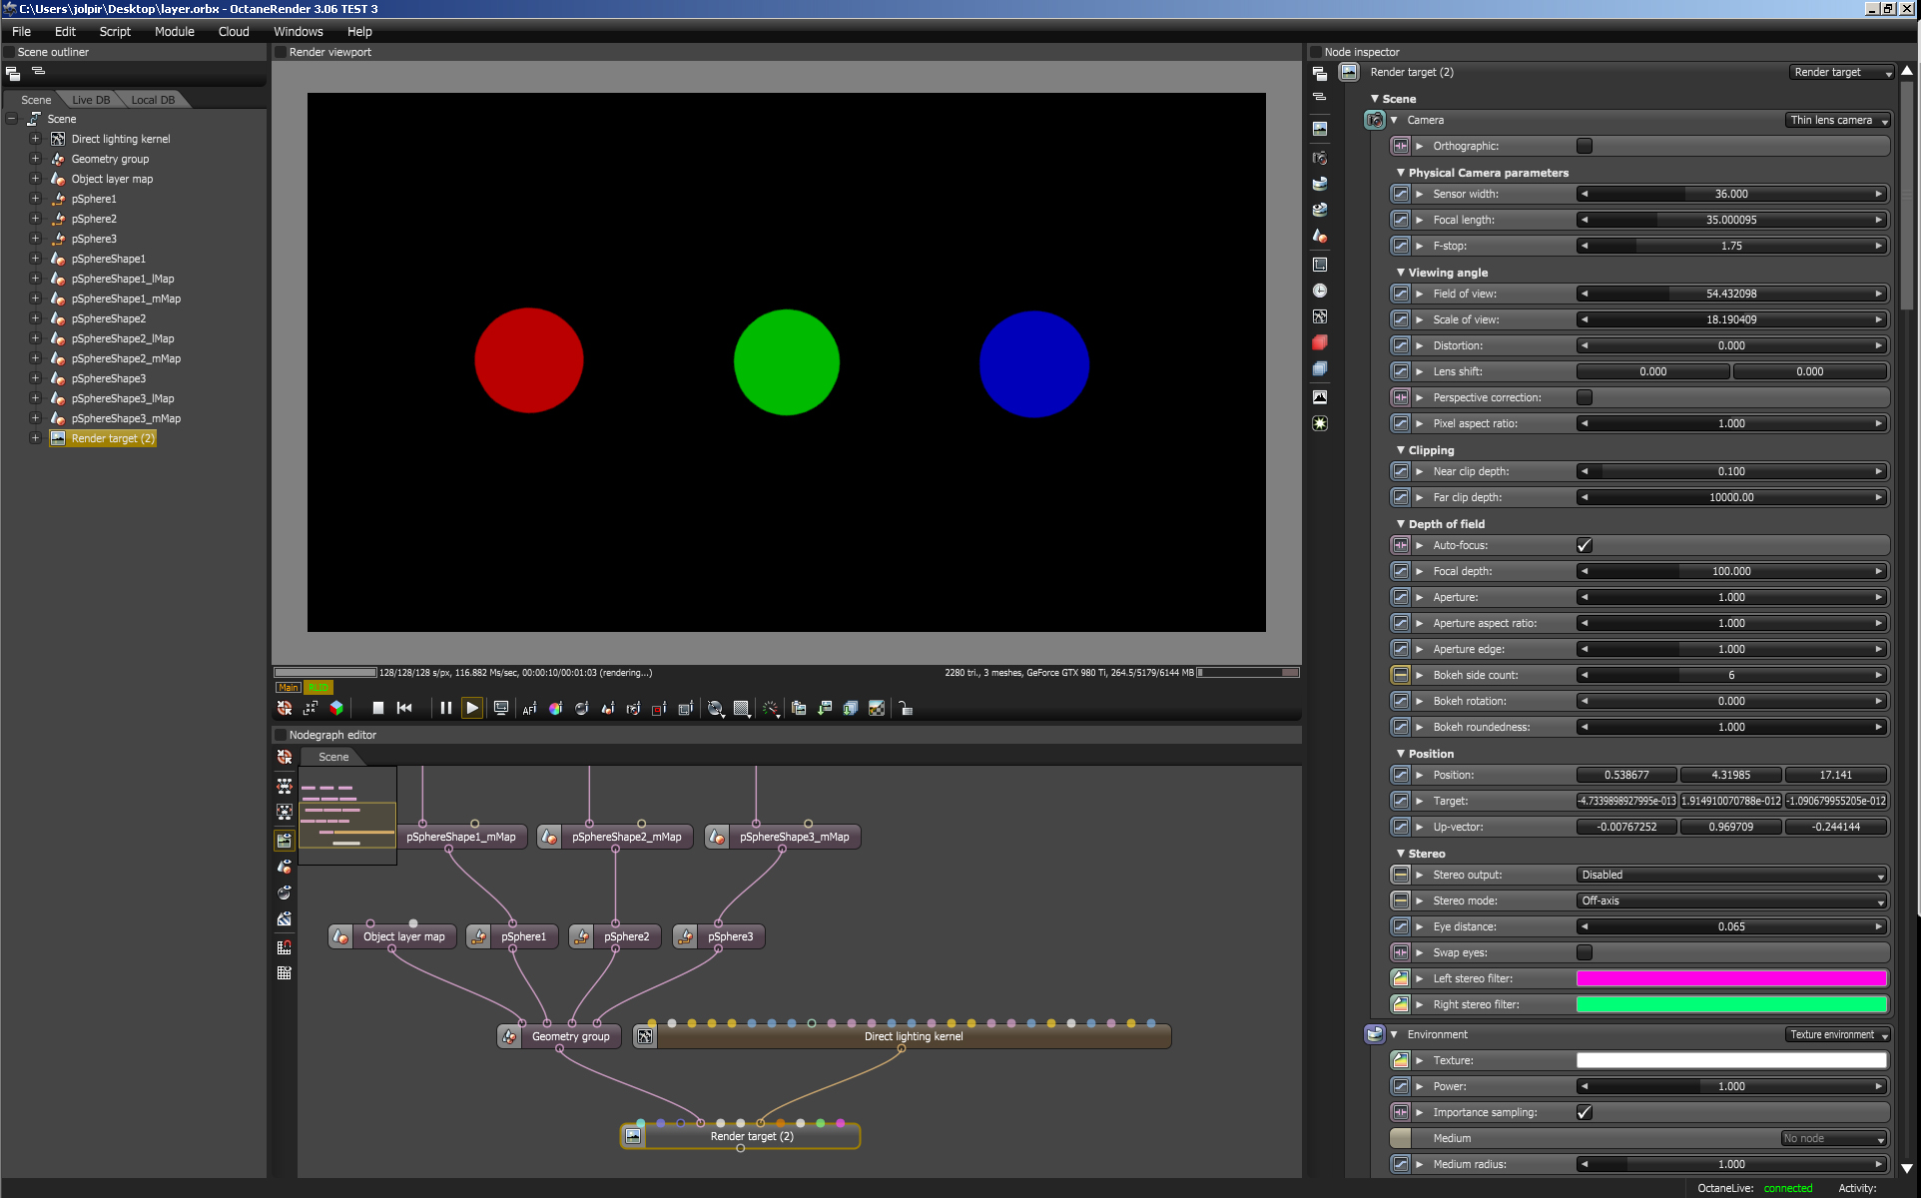Enable the Swap eyes checkbox
1921x1198 pixels.
(1584, 952)
